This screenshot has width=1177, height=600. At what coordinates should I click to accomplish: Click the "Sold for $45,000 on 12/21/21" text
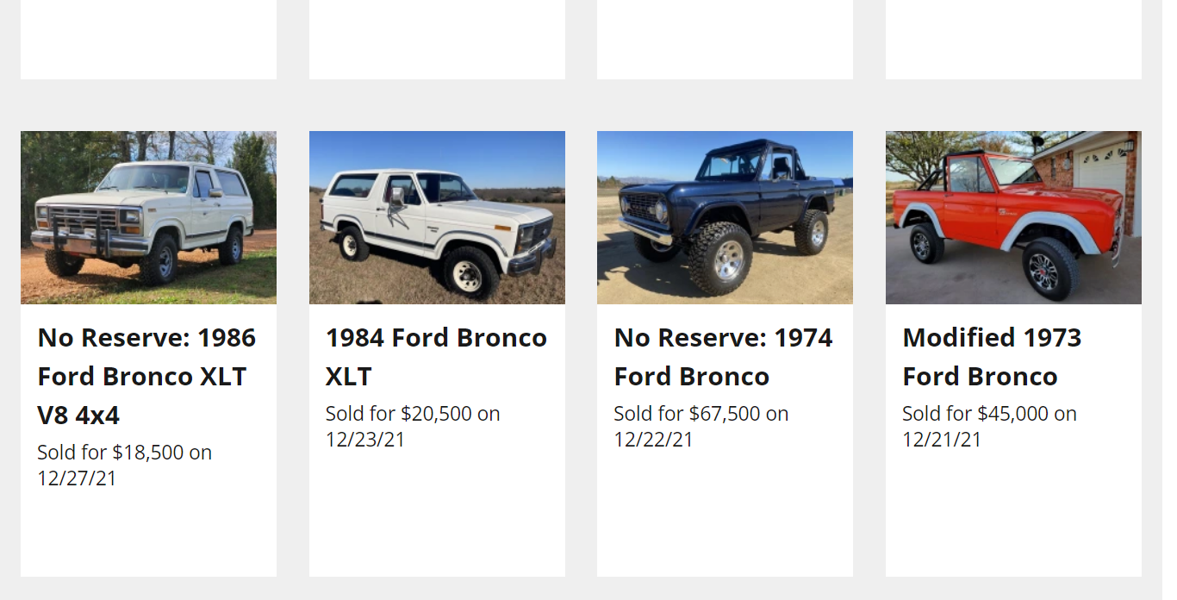pos(989,426)
